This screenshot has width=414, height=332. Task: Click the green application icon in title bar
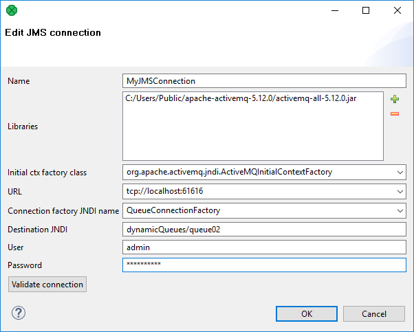(x=12, y=10)
